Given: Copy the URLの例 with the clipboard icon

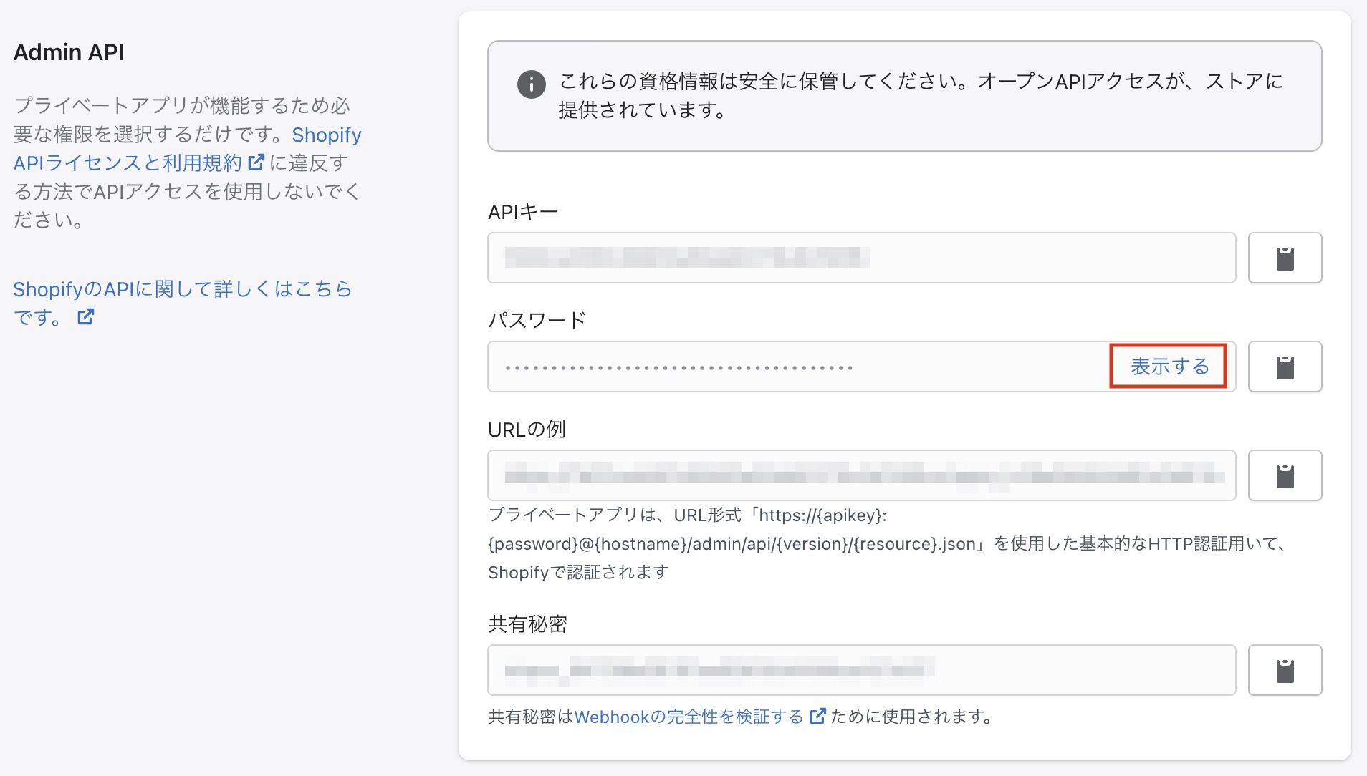Looking at the screenshot, I should 1285,475.
